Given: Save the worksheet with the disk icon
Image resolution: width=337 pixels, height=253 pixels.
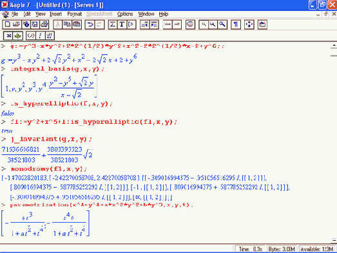Looking at the screenshot, I should coord(35,25).
